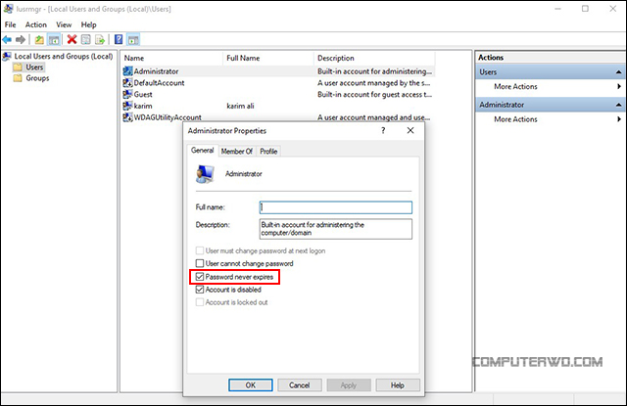Uncheck Account is disabled checkbox

point(200,290)
